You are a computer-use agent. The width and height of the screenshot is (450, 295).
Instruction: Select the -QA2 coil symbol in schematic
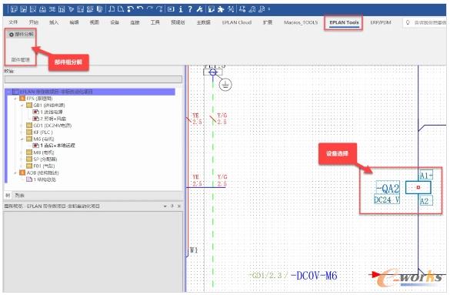click(418, 187)
